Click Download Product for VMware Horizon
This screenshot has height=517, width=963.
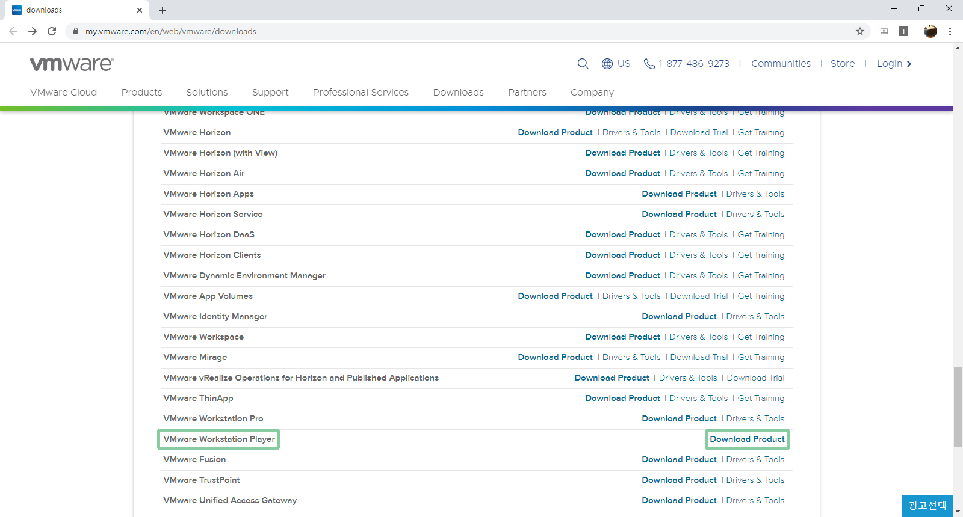click(556, 132)
